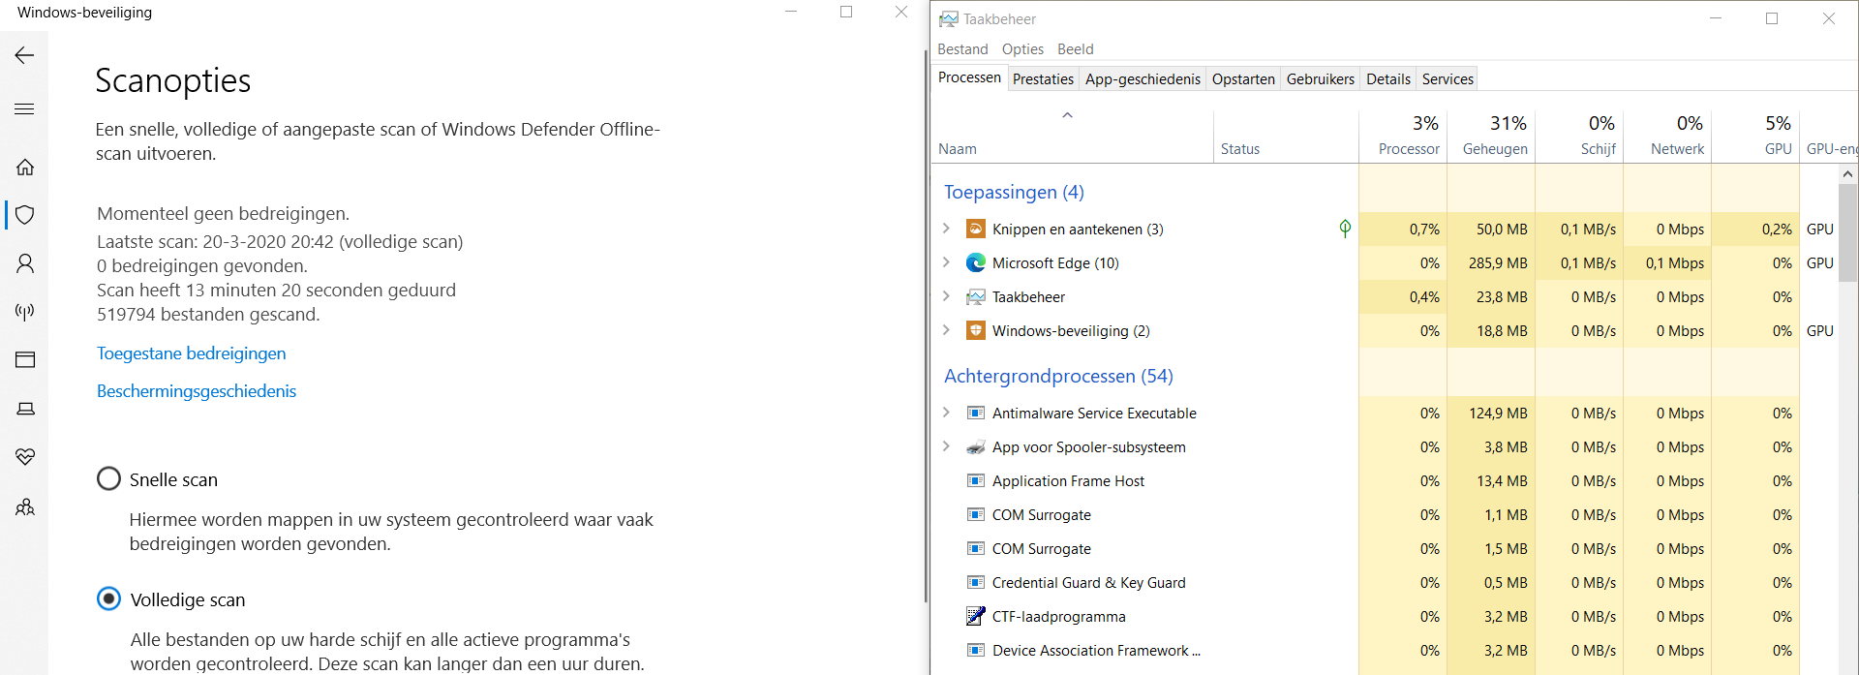Open the Beschermingsgeschiedenis link
The height and width of the screenshot is (675, 1859).
[x=197, y=391]
